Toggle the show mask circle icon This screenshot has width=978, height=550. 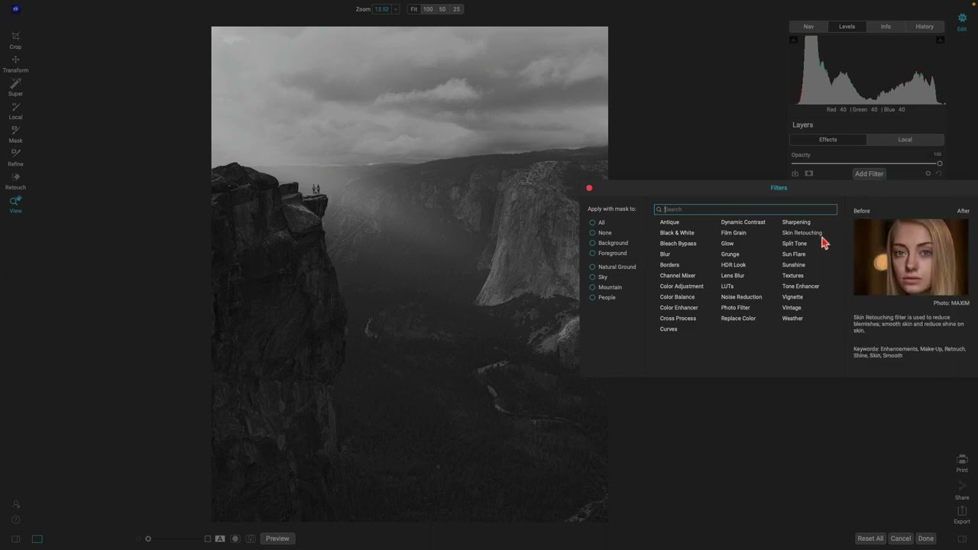235,539
